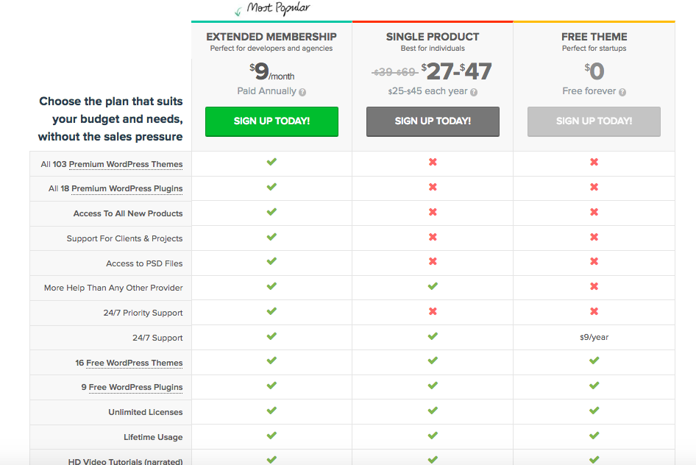Viewport: 696px width, 465px height.
Task: Click the Single Product checkmark for 9 Free WordPress Plugins
Action: click(x=433, y=386)
